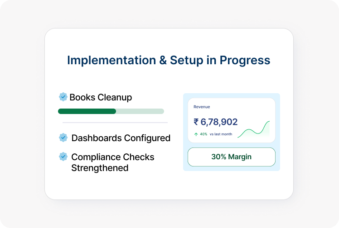Click the rupee symbol in revenue amount

point(196,122)
